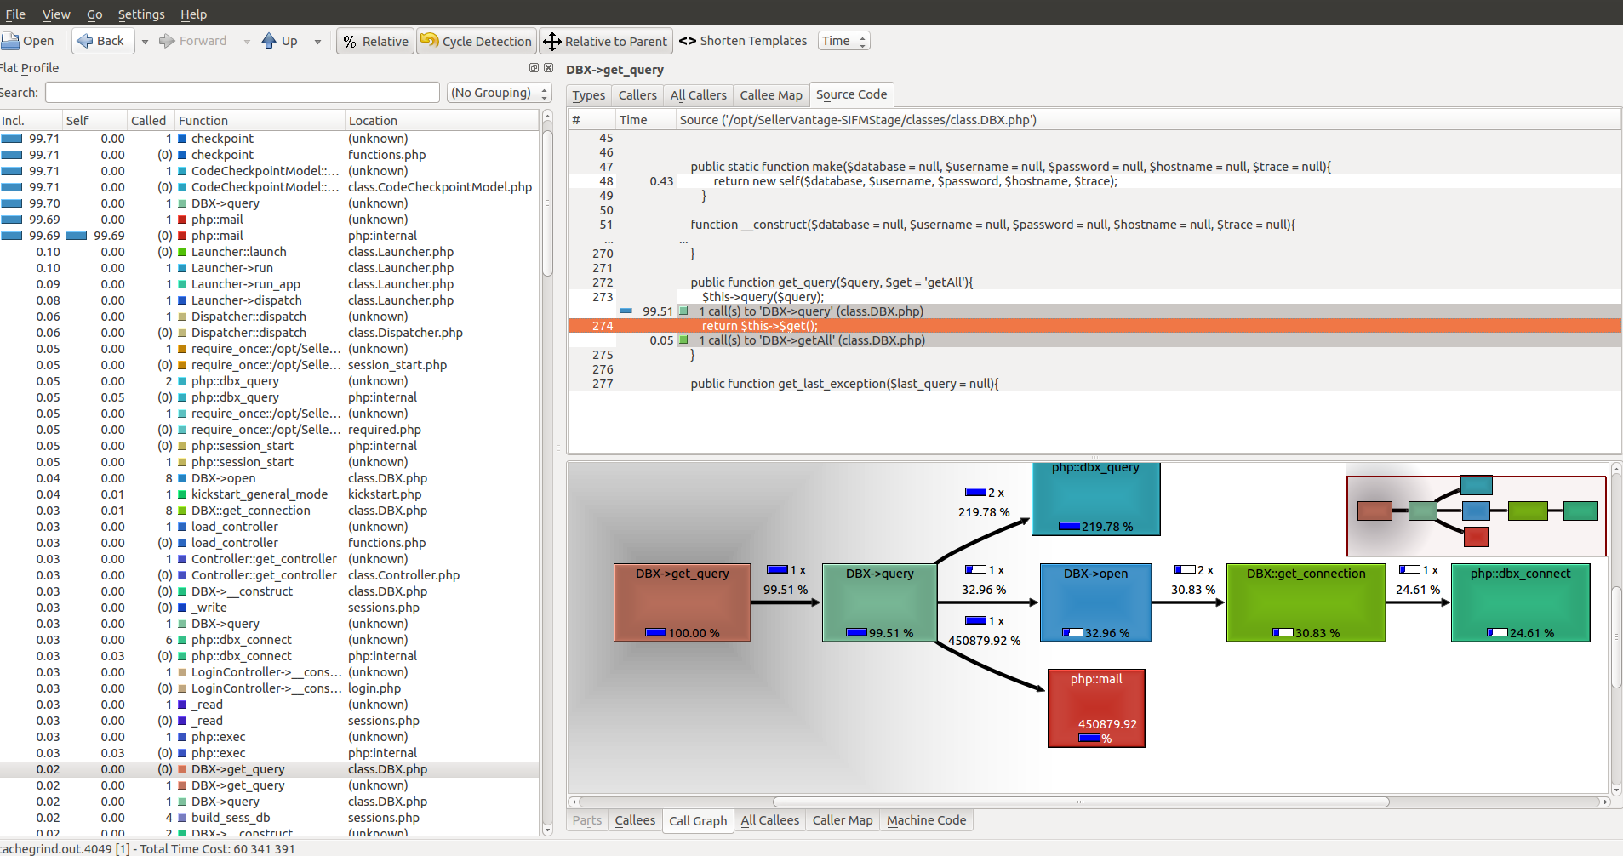The height and width of the screenshot is (856, 1623).
Task: Switch to the Callee Map tab
Action: 771,95
